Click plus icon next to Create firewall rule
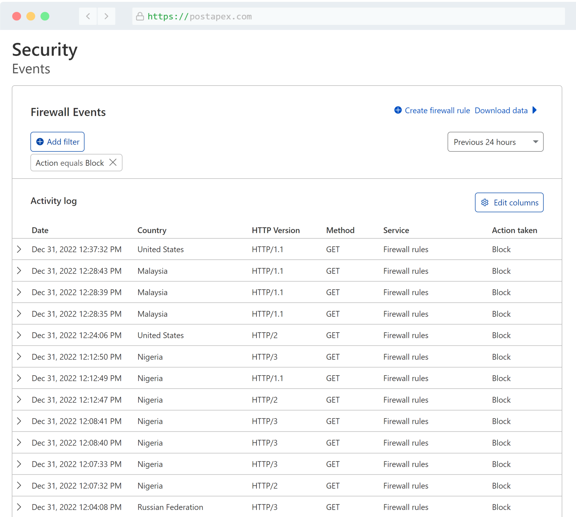 coord(398,110)
